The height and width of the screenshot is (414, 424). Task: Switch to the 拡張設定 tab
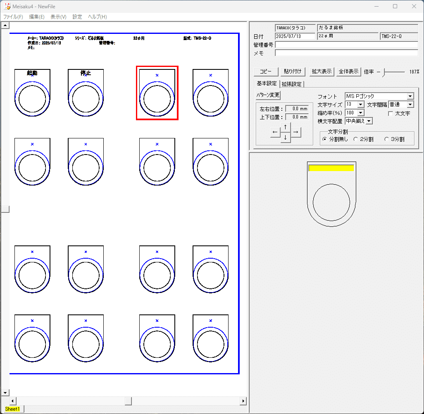click(291, 84)
